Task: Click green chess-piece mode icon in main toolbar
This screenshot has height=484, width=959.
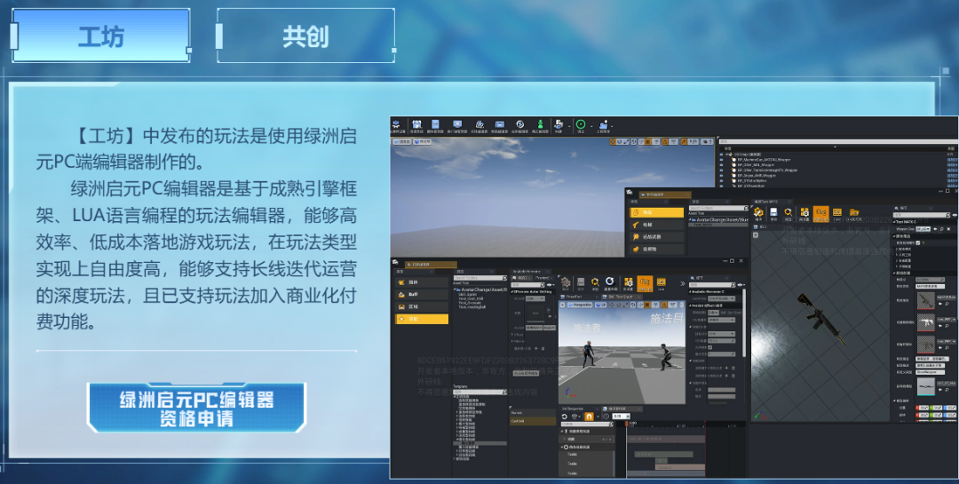Action: click(x=540, y=124)
